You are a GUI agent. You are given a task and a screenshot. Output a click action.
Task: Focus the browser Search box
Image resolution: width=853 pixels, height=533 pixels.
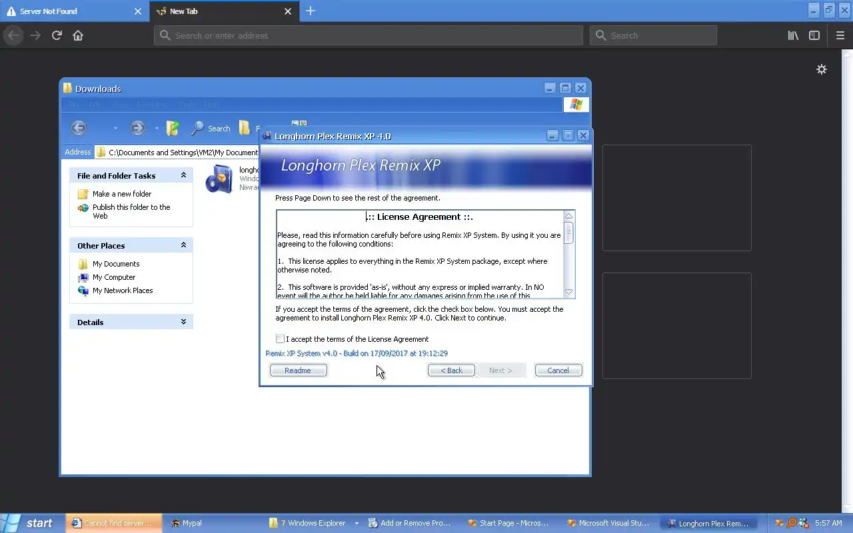coord(653,35)
